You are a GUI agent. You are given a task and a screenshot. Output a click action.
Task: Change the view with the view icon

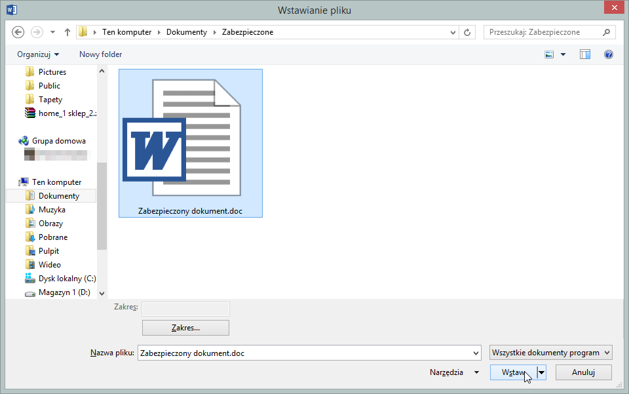point(549,54)
